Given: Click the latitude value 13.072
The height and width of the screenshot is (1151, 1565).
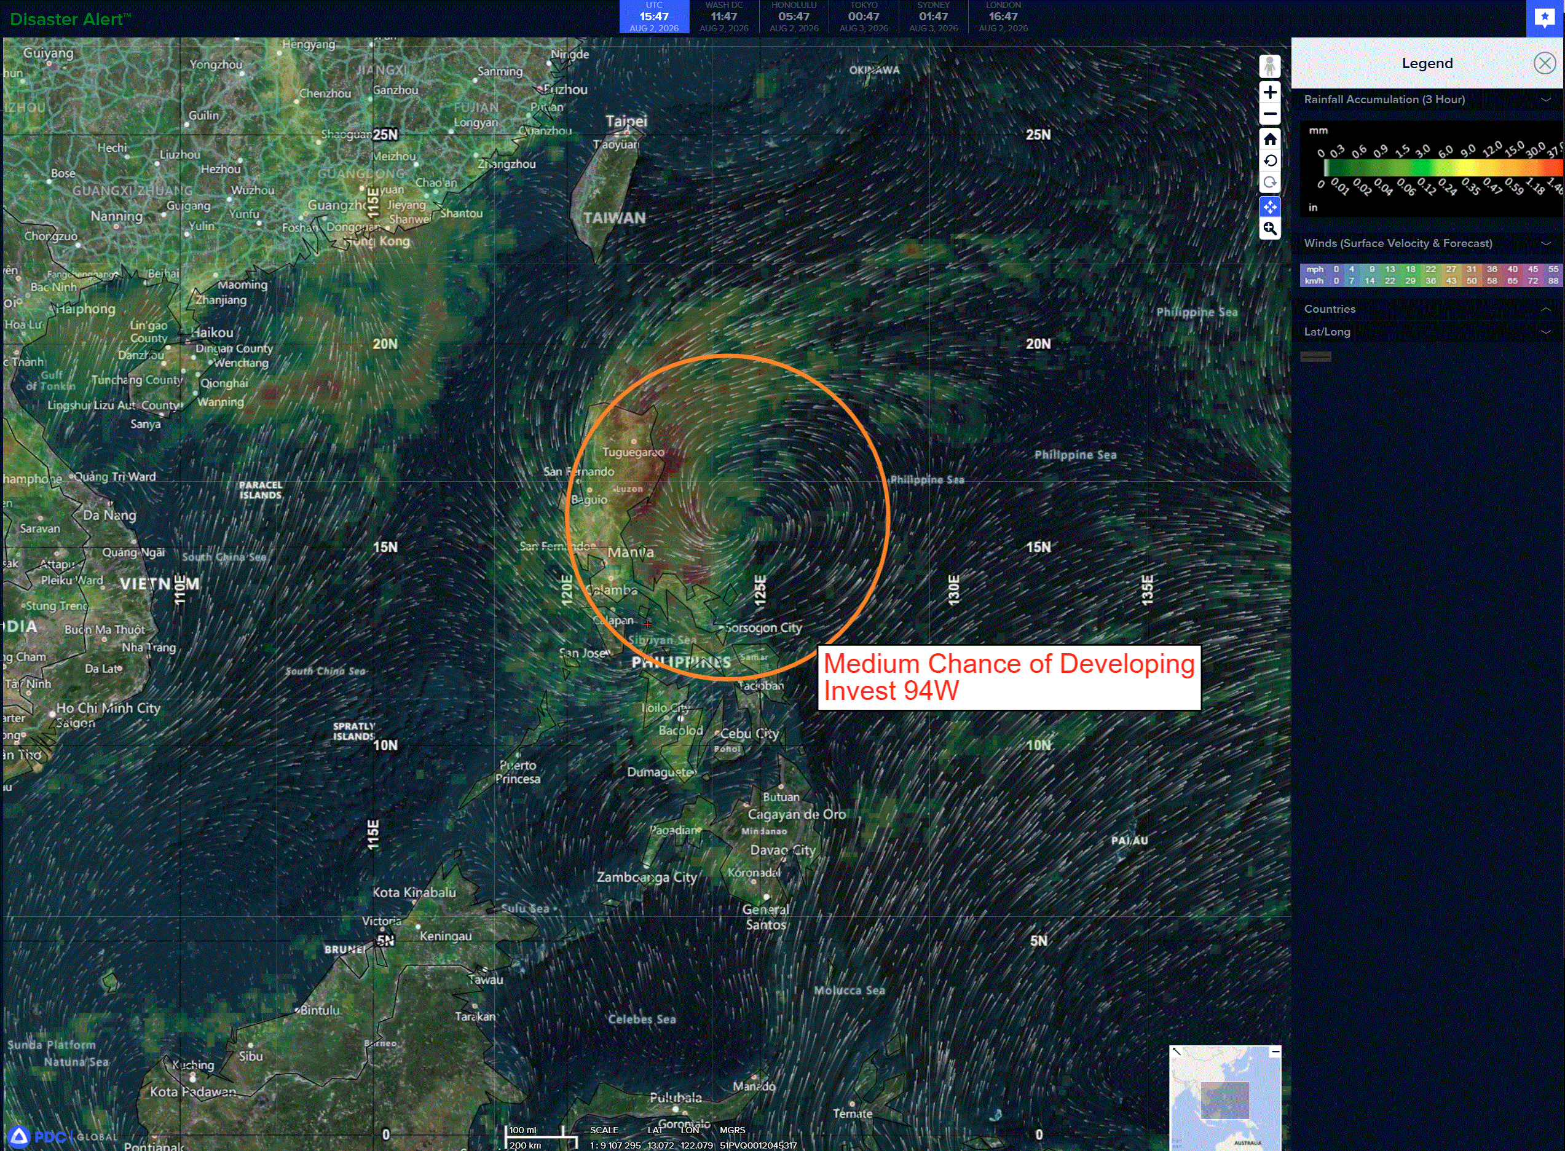Looking at the screenshot, I should pyautogui.click(x=661, y=1145).
